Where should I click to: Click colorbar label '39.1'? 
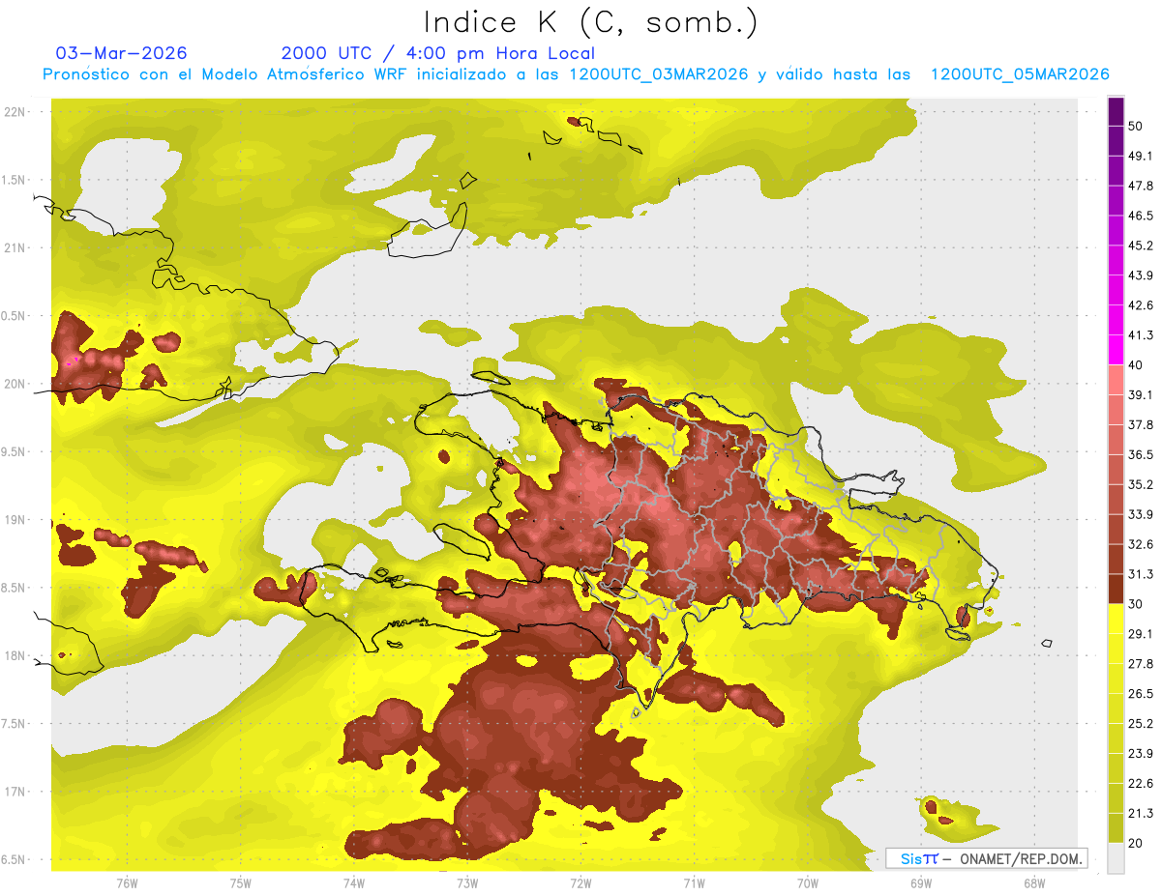tap(1141, 395)
